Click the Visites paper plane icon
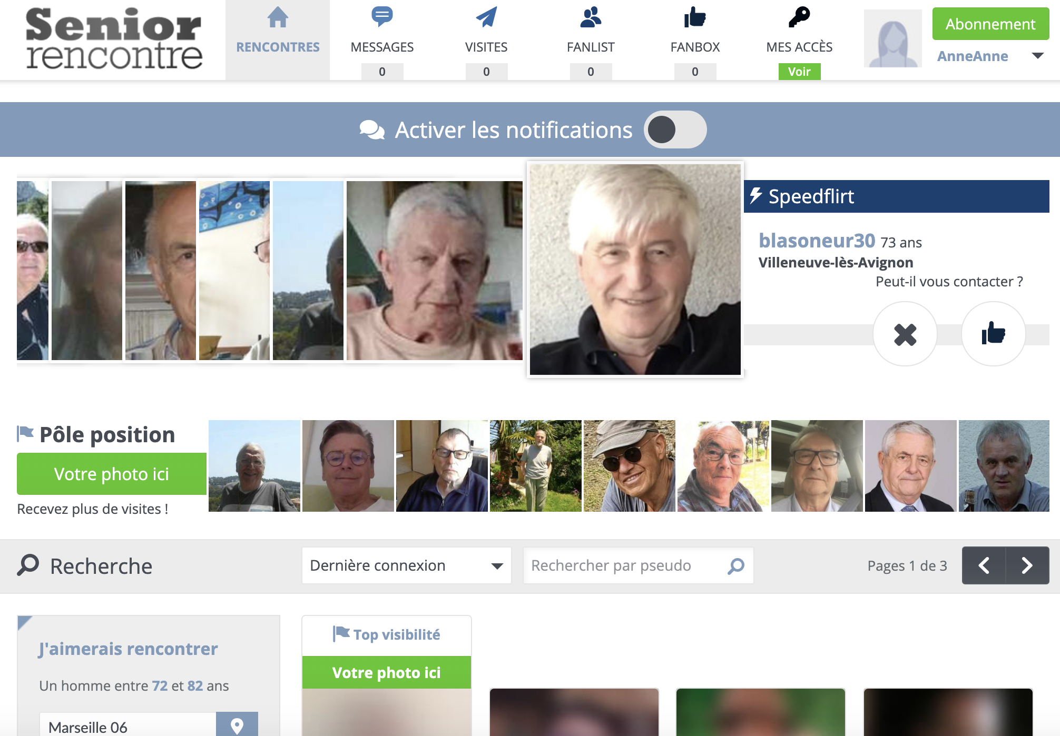This screenshot has width=1060, height=736. click(x=486, y=17)
